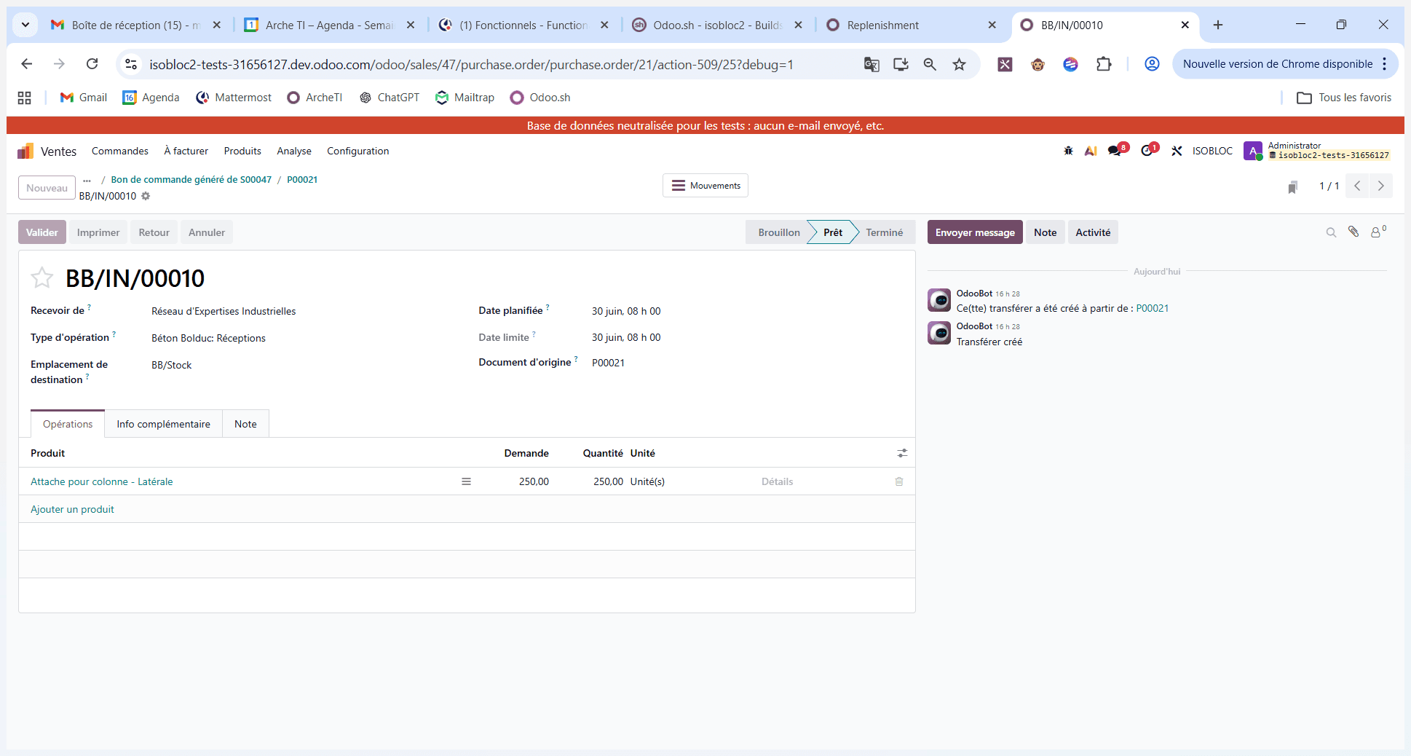Mark BB/IN/00010 as favorite with star
The width and height of the screenshot is (1411, 756).
click(x=42, y=277)
